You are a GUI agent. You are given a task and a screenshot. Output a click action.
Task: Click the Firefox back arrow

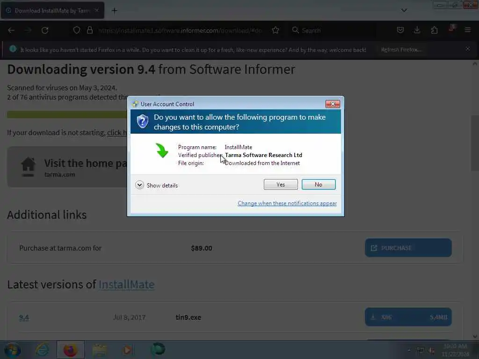tap(11, 30)
